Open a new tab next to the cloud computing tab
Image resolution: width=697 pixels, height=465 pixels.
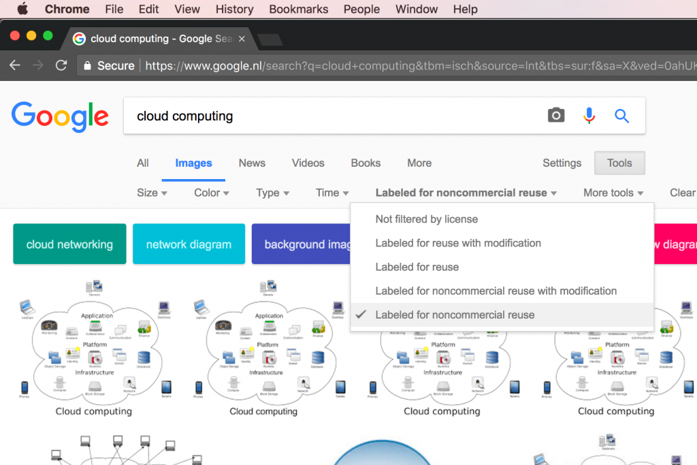pyautogui.click(x=270, y=39)
